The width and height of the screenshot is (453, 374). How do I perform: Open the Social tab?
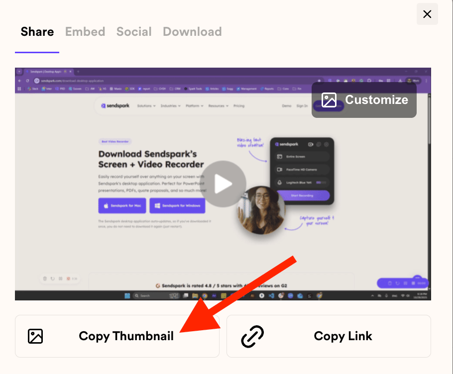(134, 32)
